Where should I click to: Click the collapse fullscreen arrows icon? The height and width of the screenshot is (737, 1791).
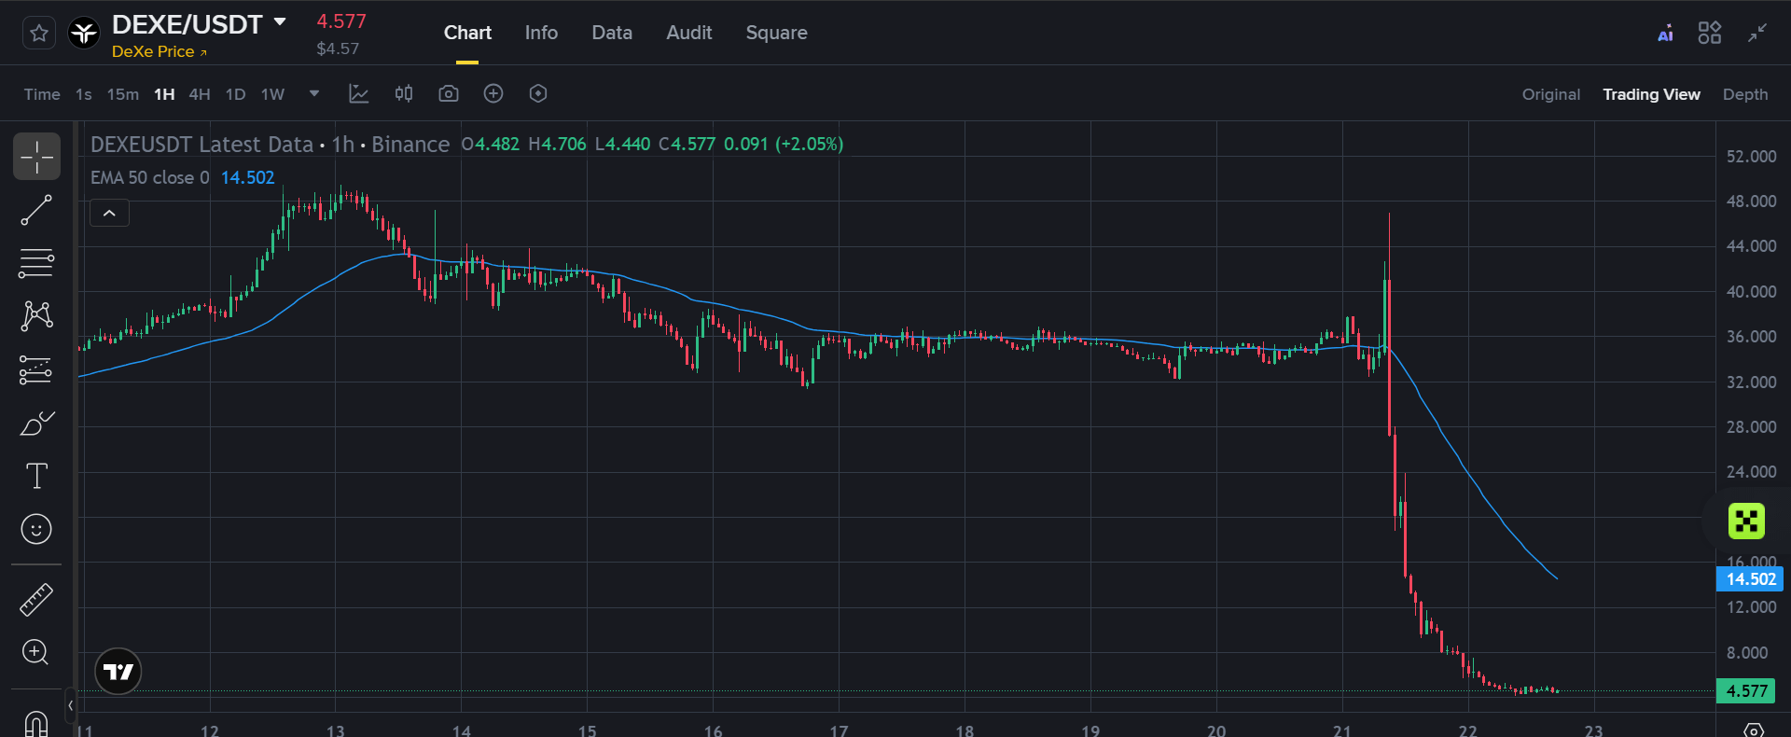1757,33
